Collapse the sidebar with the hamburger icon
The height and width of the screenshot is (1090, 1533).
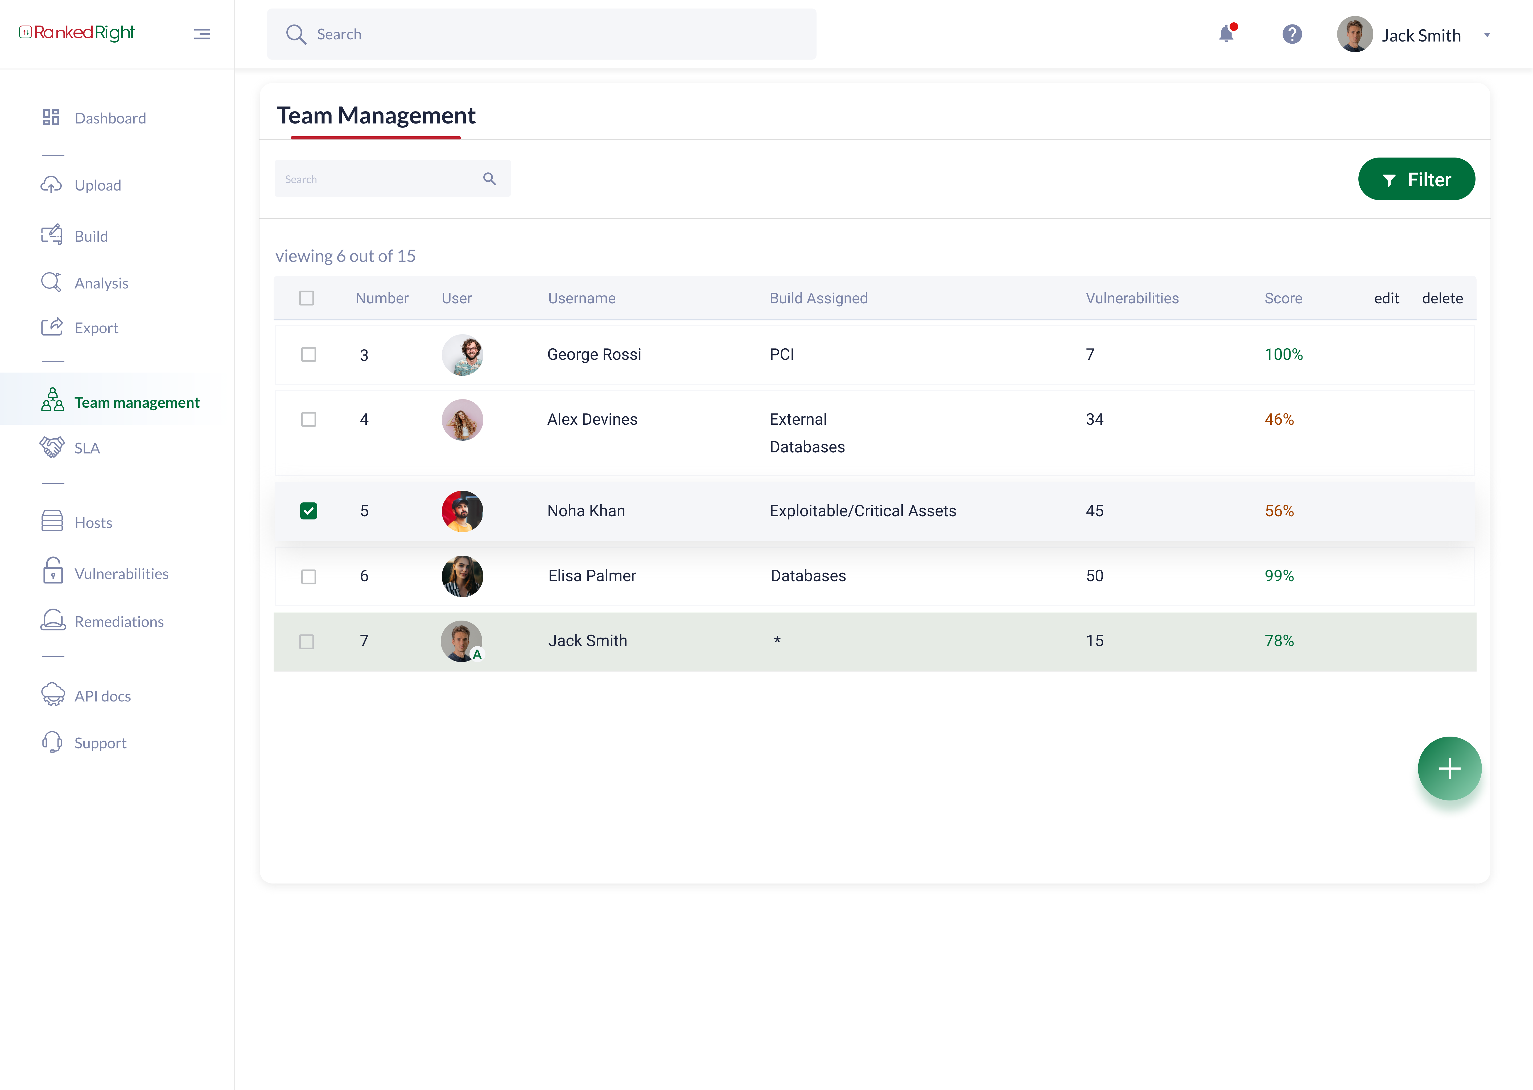pyautogui.click(x=202, y=34)
